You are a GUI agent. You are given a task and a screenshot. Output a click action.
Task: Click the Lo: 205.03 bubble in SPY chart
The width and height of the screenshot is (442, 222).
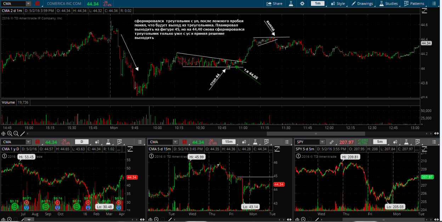click(x=395, y=207)
